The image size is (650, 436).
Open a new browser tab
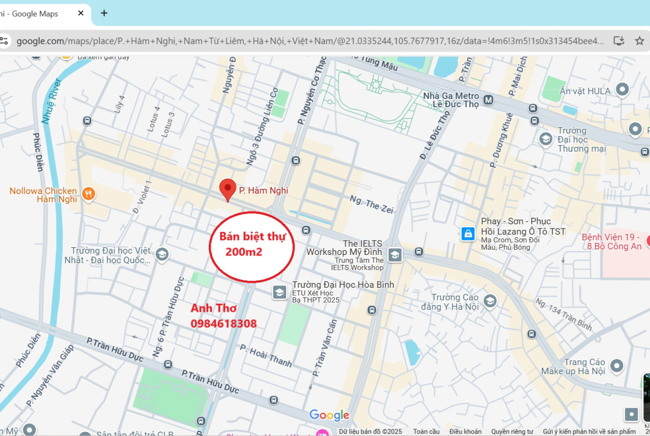point(104,13)
